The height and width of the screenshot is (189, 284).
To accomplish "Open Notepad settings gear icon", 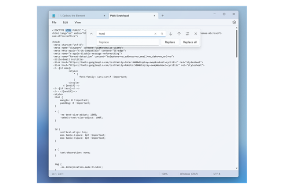I will coord(234,22).
